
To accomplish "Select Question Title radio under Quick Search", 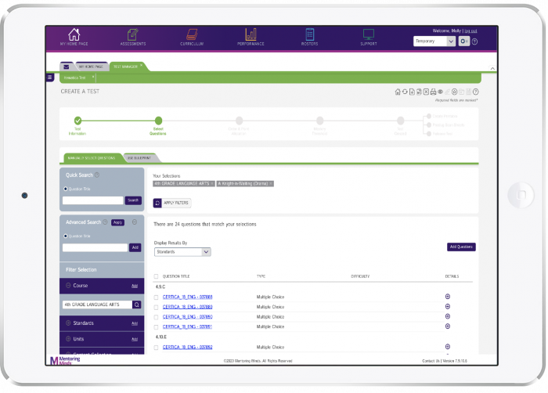I will [64, 189].
